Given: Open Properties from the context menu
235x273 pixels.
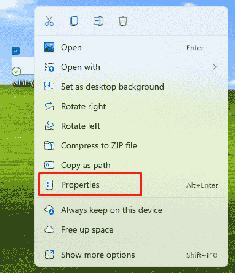Looking at the screenshot, I should click(131, 185).
